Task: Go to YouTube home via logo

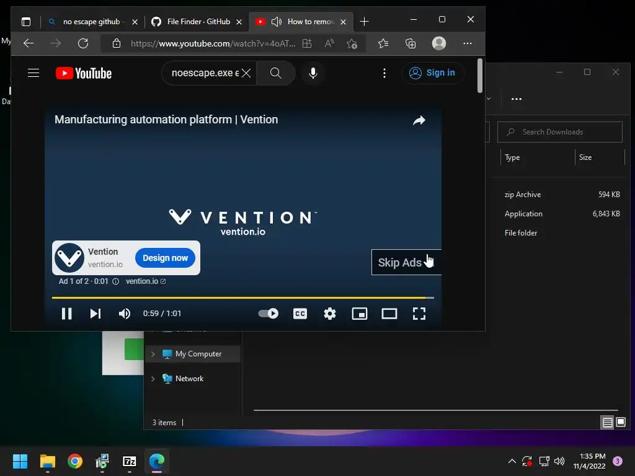Action: [x=84, y=73]
